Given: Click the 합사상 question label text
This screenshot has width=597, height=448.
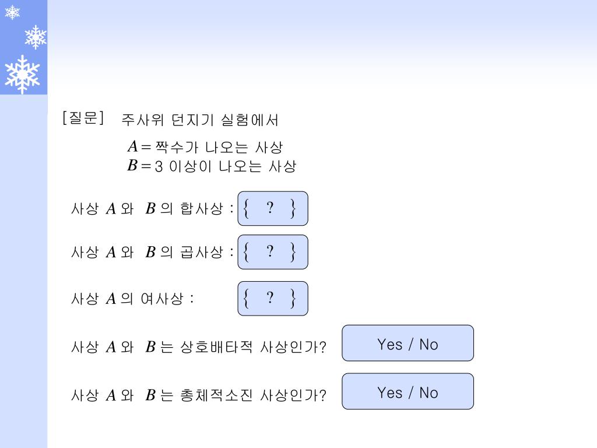Looking at the screenshot, I should click(x=152, y=208).
